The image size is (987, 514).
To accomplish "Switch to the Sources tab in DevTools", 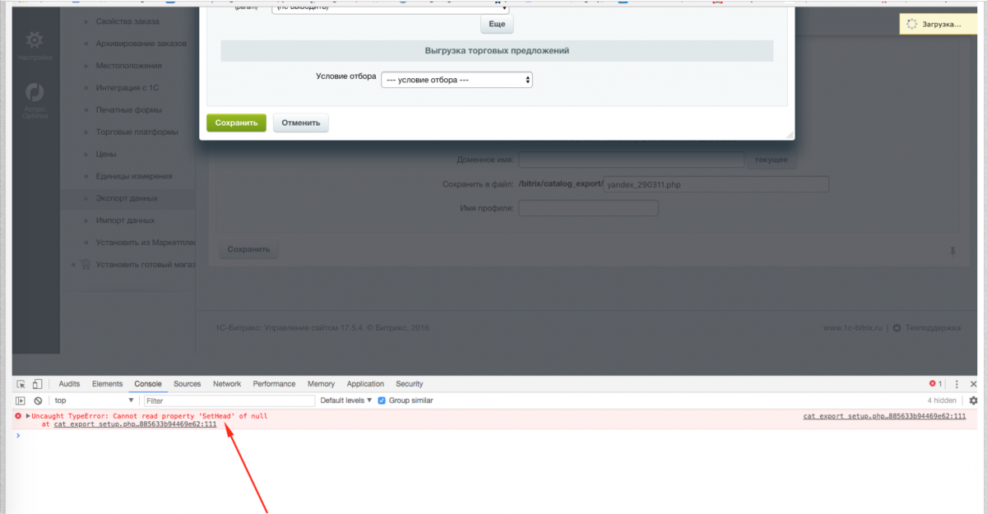I will 187,383.
